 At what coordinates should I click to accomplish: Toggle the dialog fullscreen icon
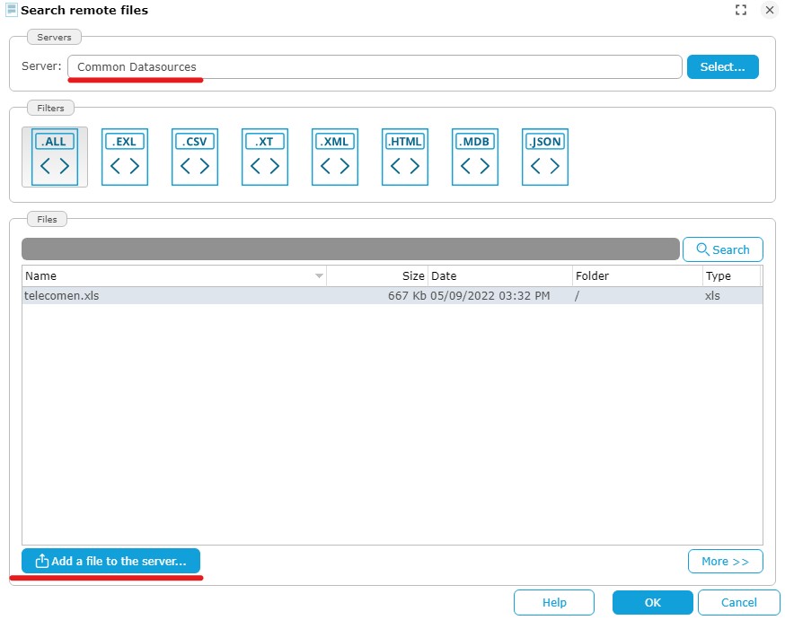tap(741, 10)
